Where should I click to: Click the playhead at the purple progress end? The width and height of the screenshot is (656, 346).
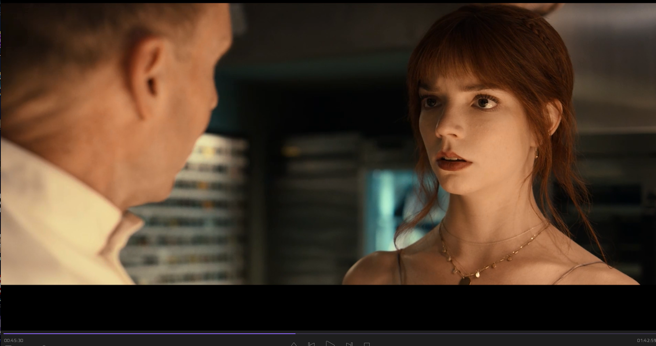tap(295, 334)
